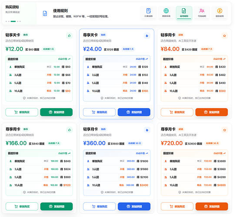The image size is (236, 217).
Task: Click the 5人团 $490 row in 轻享周卡
Action: (x=194, y=83)
